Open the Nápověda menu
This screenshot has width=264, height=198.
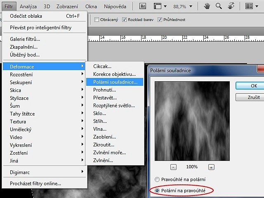click(115, 7)
